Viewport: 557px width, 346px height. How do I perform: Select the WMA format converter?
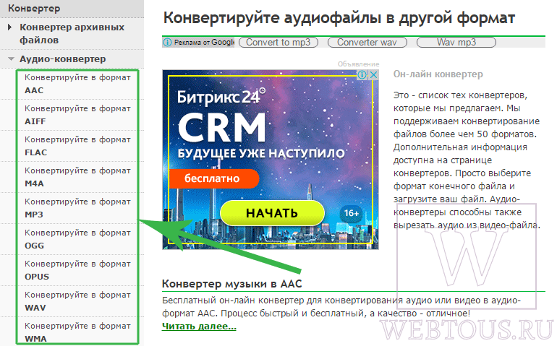click(x=77, y=332)
